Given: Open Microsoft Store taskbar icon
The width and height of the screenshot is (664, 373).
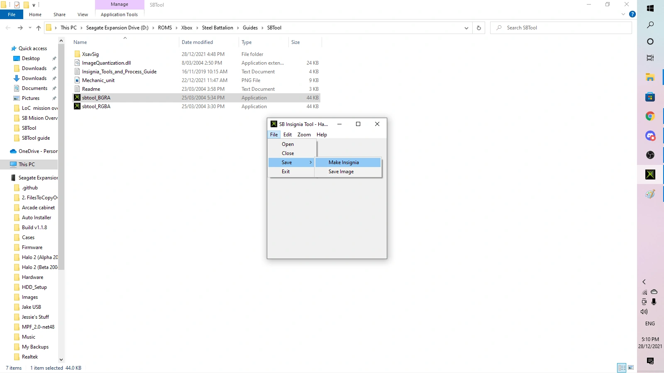Looking at the screenshot, I should coord(650,97).
